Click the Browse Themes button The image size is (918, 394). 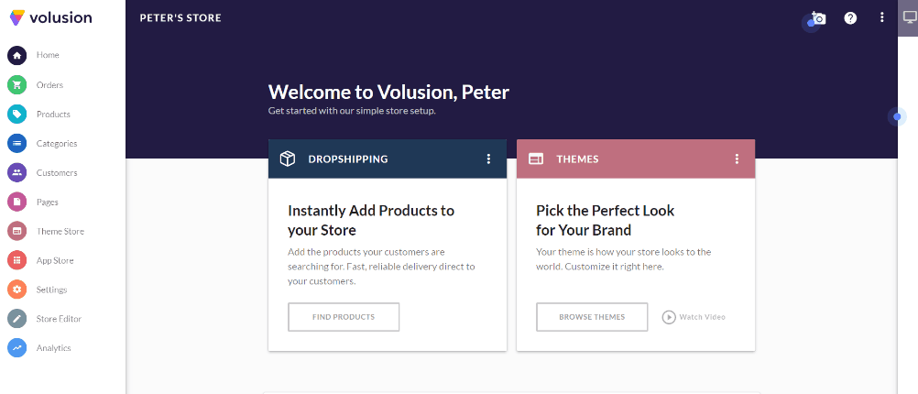click(x=592, y=317)
